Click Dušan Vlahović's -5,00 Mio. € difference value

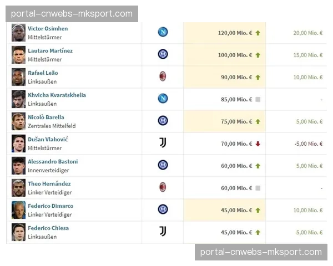(x=309, y=144)
